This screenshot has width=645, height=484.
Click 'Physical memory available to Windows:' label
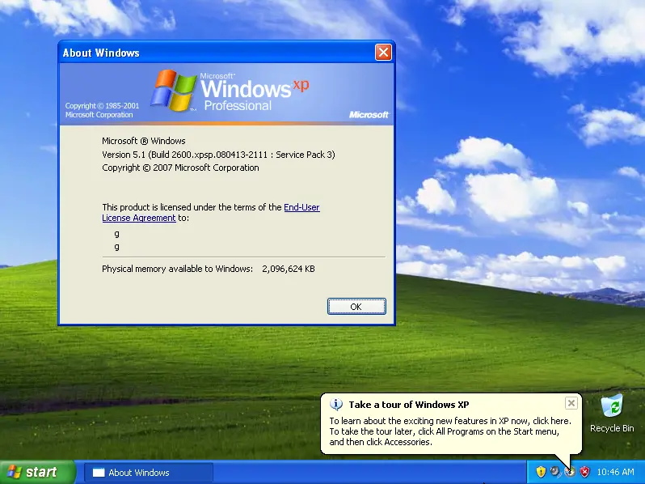(x=177, y=269)
